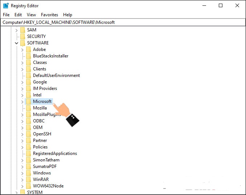Click the Partner folder icon
This screenshot has width=246, height=195.
click(x=28, y=140)
